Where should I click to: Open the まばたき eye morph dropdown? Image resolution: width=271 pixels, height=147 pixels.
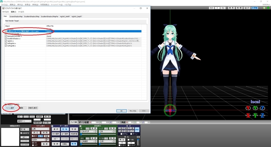click(x=89, y=132)
